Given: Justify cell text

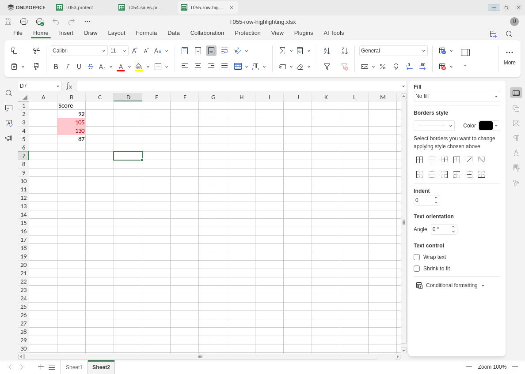Looking at the screenshot, I should (x=224, y=67).
